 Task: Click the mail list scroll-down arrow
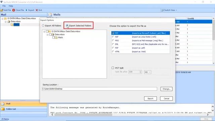click(x=214, y=63)
